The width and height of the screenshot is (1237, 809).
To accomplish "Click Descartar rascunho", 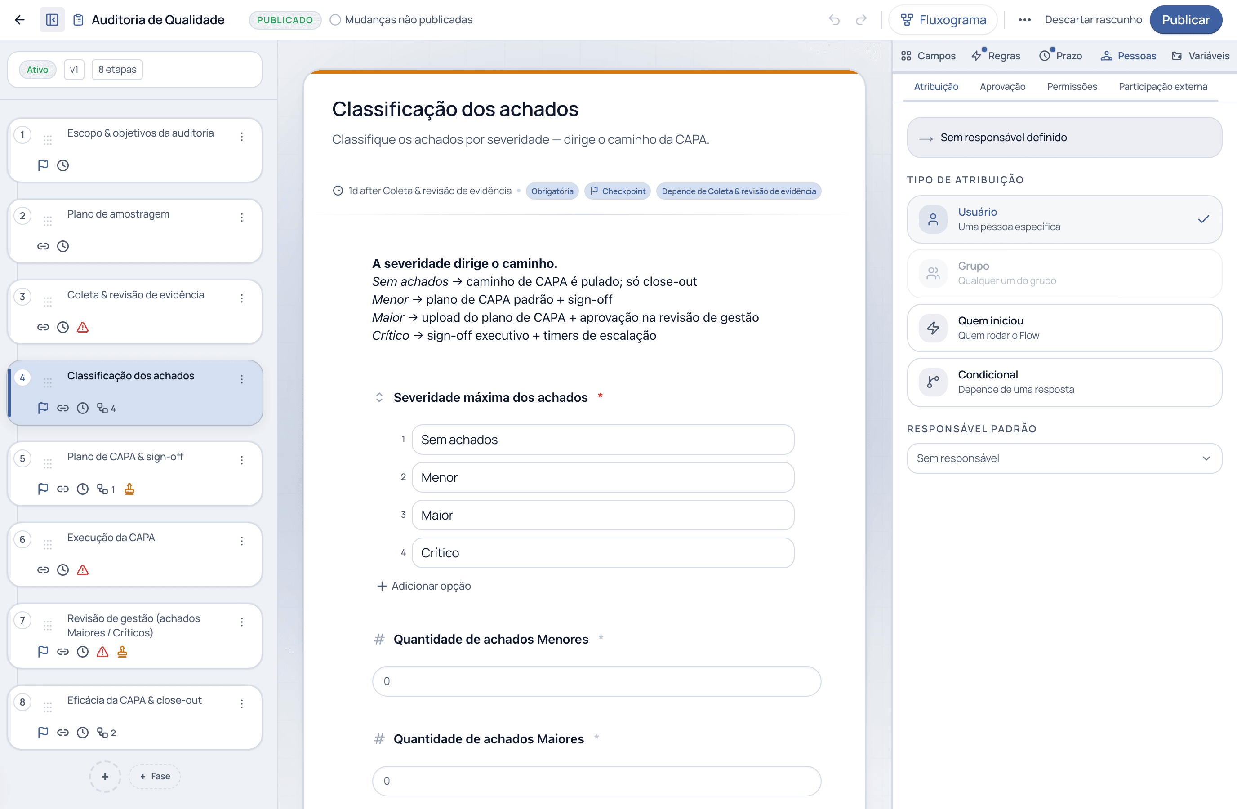I will click(1093, 20).
